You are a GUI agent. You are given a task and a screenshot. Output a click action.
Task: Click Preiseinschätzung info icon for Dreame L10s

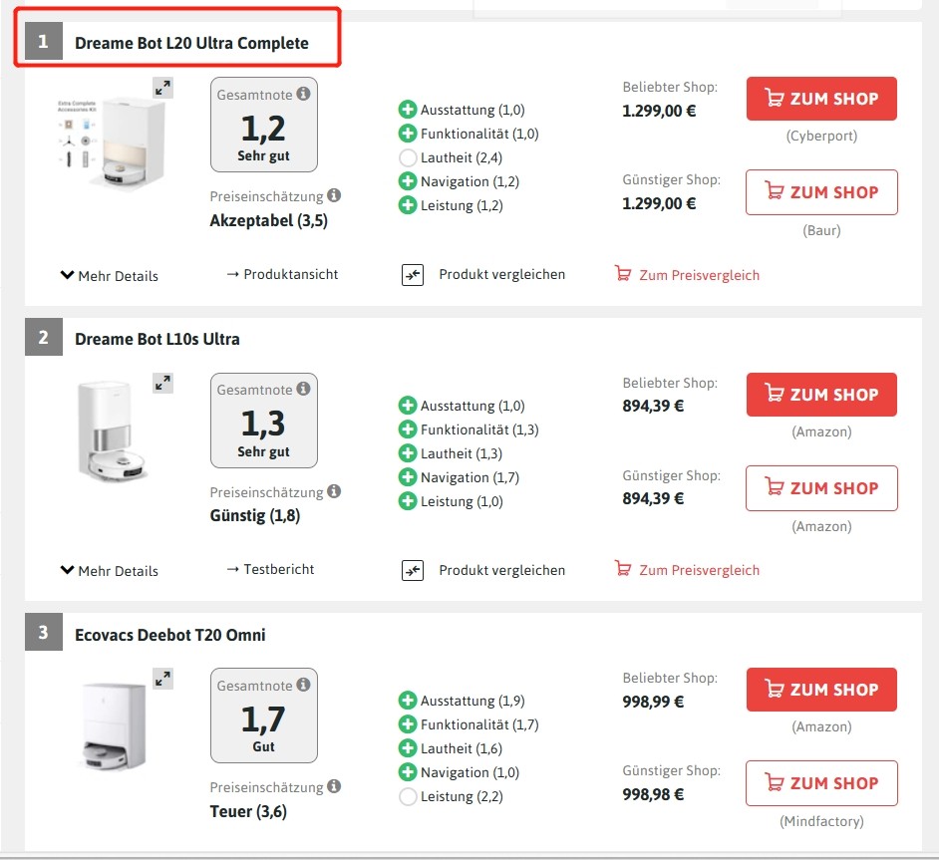point(334,491)
